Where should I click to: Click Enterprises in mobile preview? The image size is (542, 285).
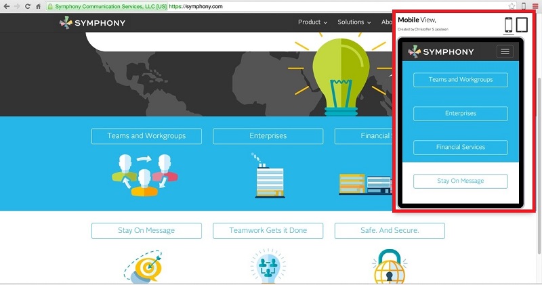point(461,114)
